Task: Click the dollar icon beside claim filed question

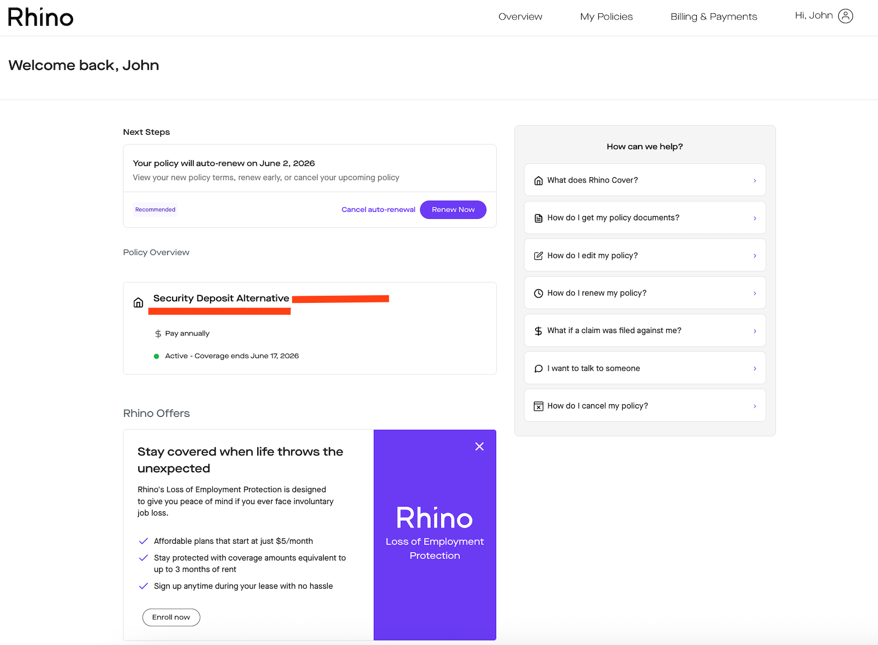Action: point(538,331)
